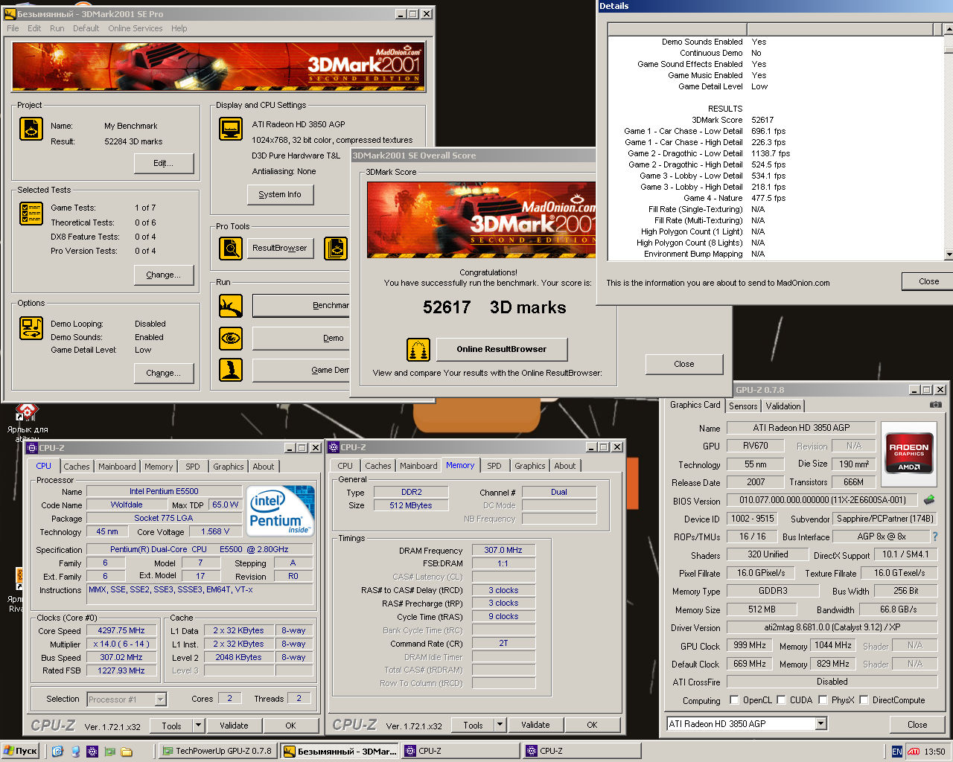
Task: Click the Project icon in 3DMark
Action: pyautogui.click(x=31, y=129)
